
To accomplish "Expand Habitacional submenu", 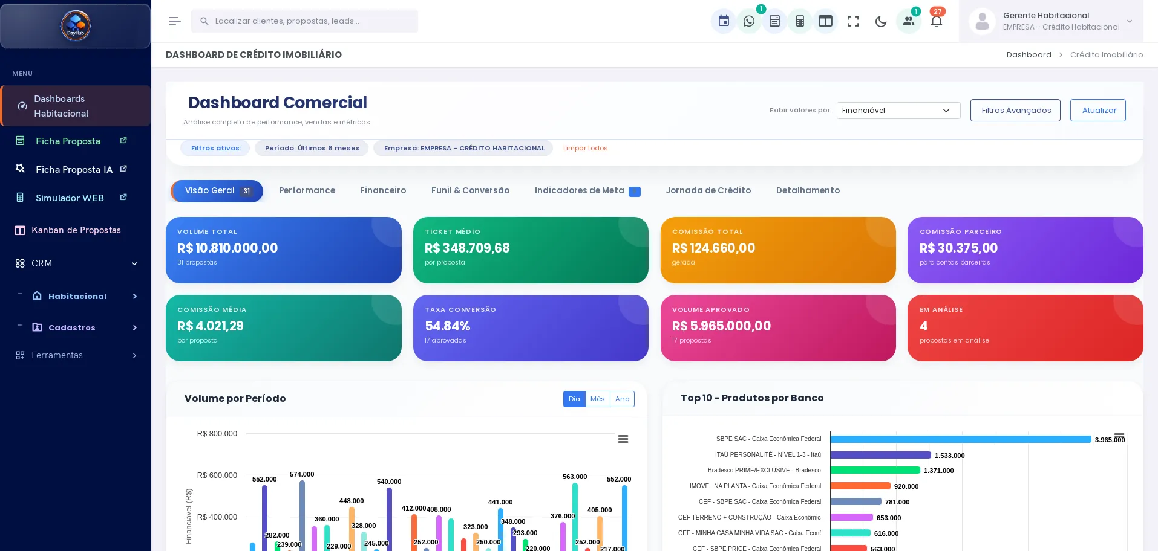I will tap(76, 296).
